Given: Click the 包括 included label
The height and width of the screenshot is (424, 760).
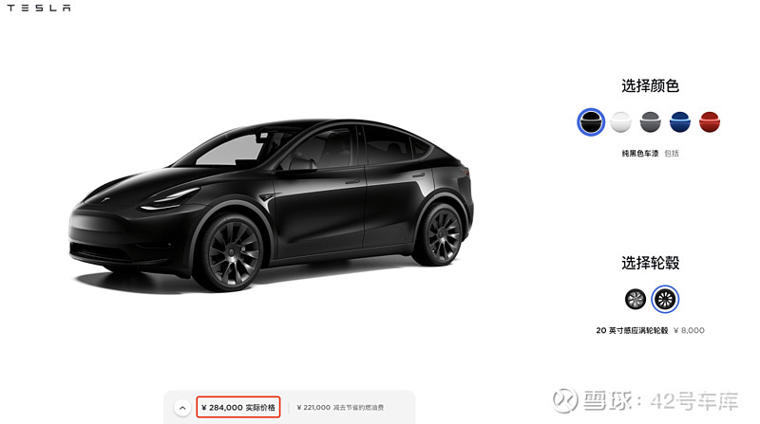Looking at the screenshot, I should click(x=672, y=154).
